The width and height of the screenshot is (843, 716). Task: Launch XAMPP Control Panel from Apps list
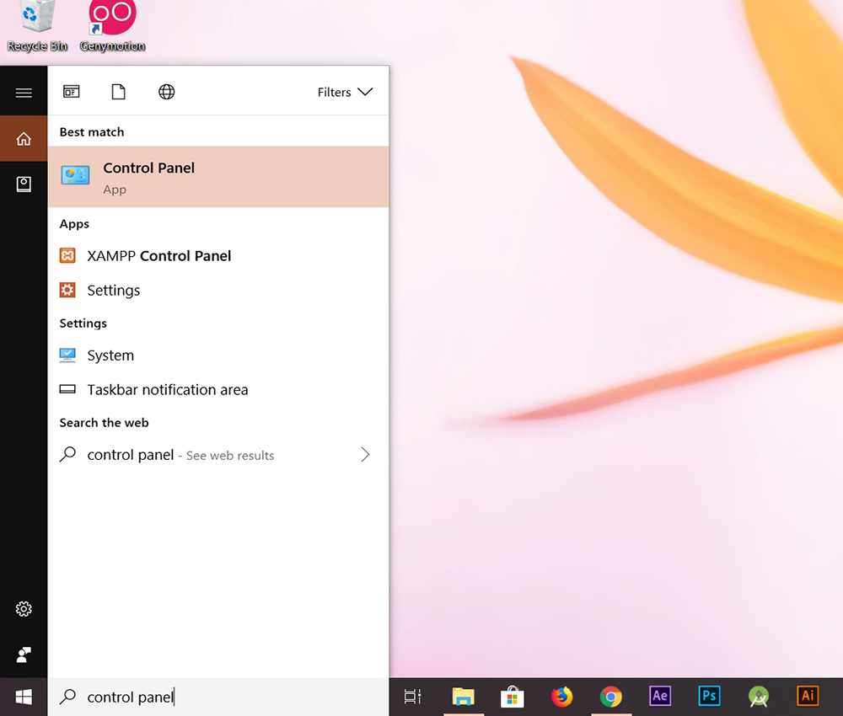point(158,256)
